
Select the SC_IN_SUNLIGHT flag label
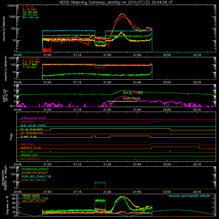click(31, 129)
